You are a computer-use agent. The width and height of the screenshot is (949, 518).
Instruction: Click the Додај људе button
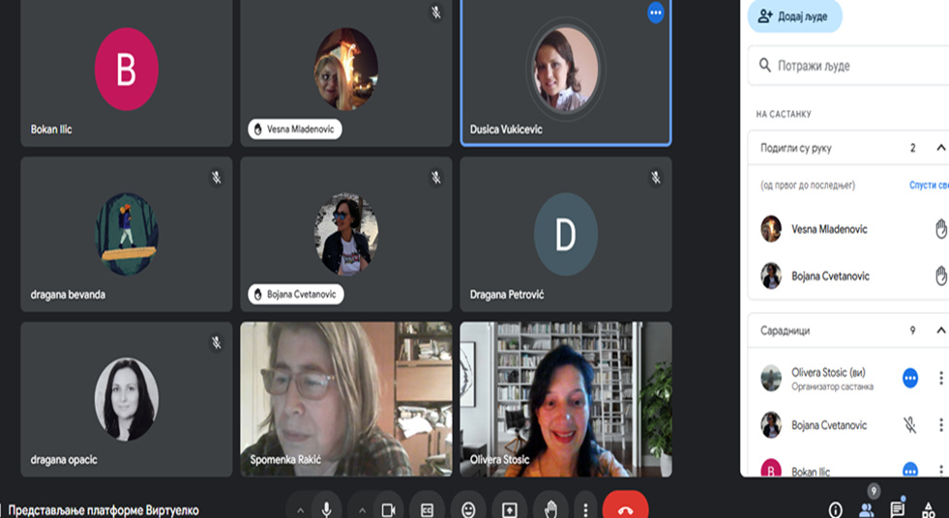click(781, 16)
